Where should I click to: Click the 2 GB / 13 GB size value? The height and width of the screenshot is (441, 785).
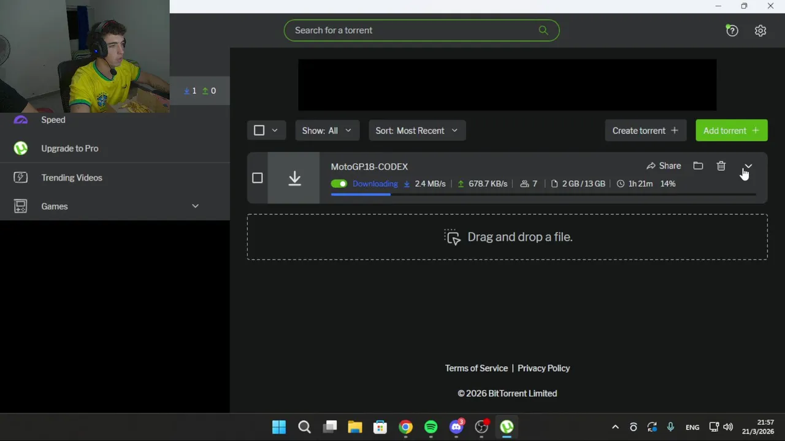coord(584,184)
